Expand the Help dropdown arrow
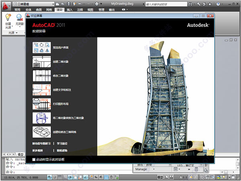This screenshot has height=181, width=241. pos(223,4)
